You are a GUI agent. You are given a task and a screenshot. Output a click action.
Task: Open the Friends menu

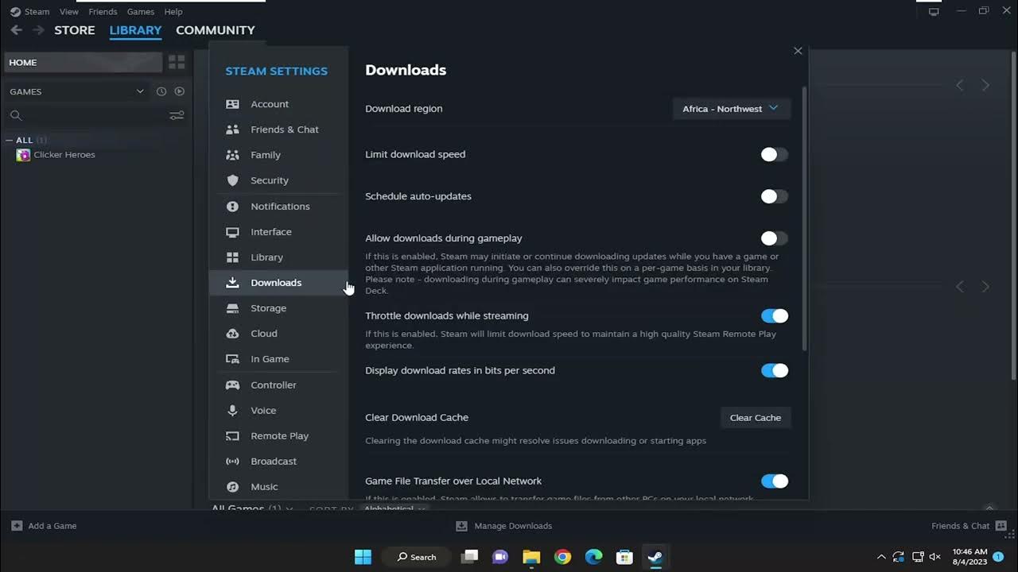[x=103, y=12]
